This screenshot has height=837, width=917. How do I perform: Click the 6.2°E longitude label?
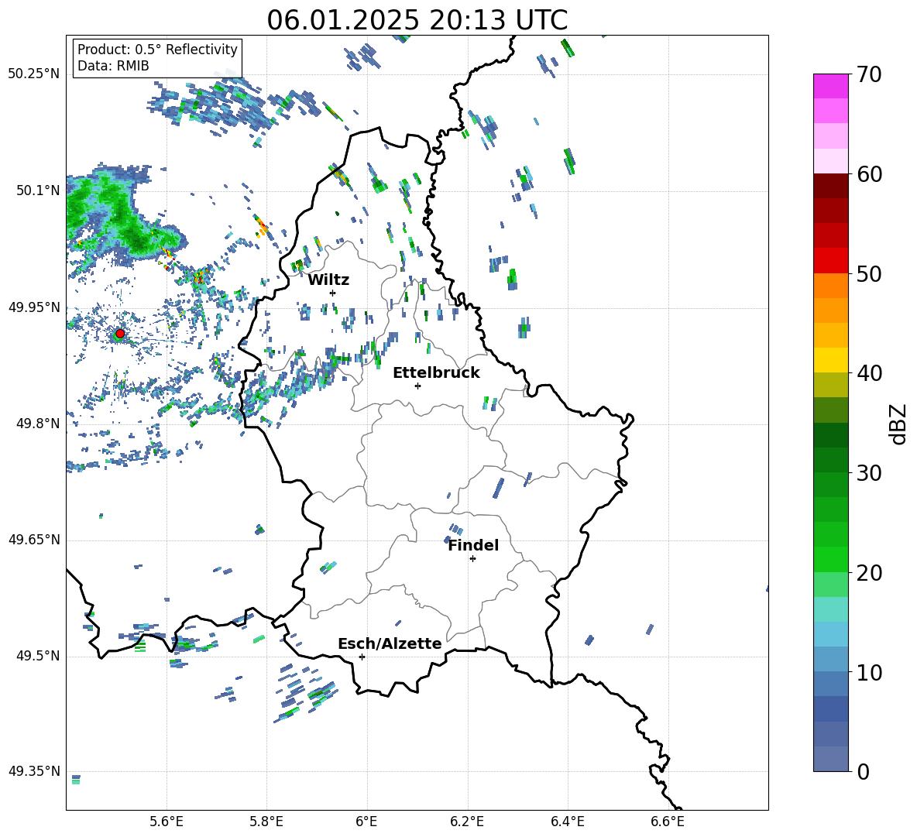coord(467,822)
